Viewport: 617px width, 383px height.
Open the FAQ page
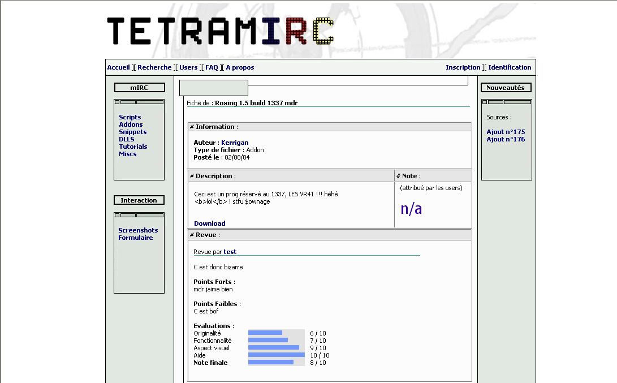pos(212,67)
